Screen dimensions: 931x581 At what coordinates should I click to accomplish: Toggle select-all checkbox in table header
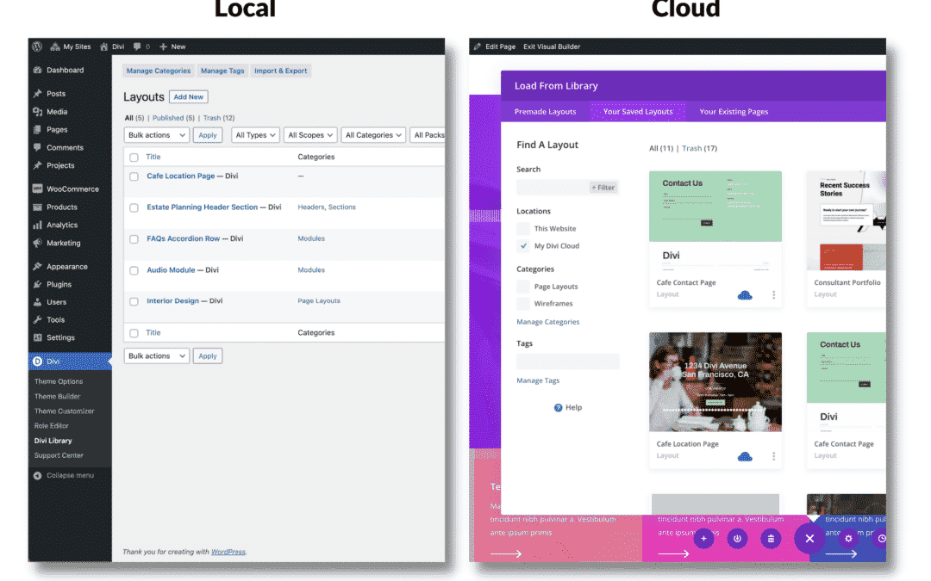[134, 158]
